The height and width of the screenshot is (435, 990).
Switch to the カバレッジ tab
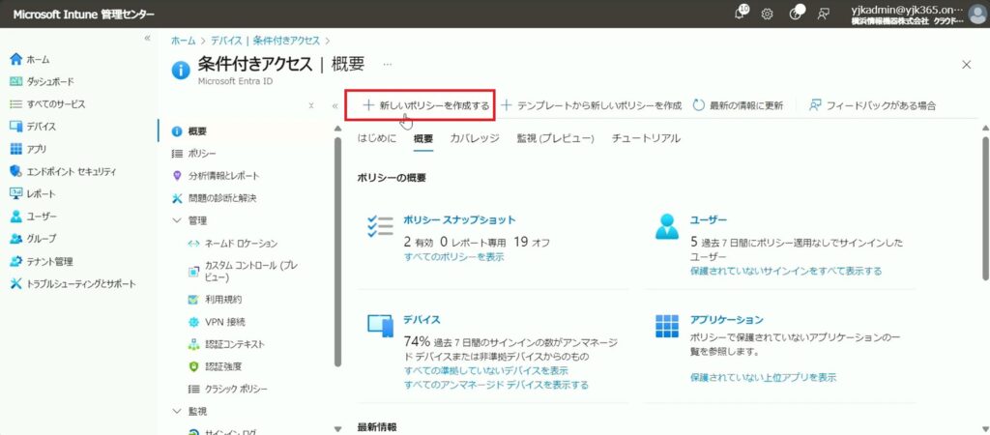tap(474, 138)
